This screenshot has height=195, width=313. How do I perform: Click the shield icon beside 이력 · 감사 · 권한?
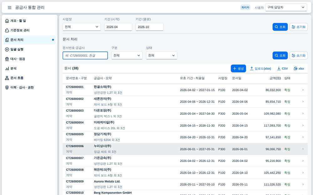coord(7,88)
